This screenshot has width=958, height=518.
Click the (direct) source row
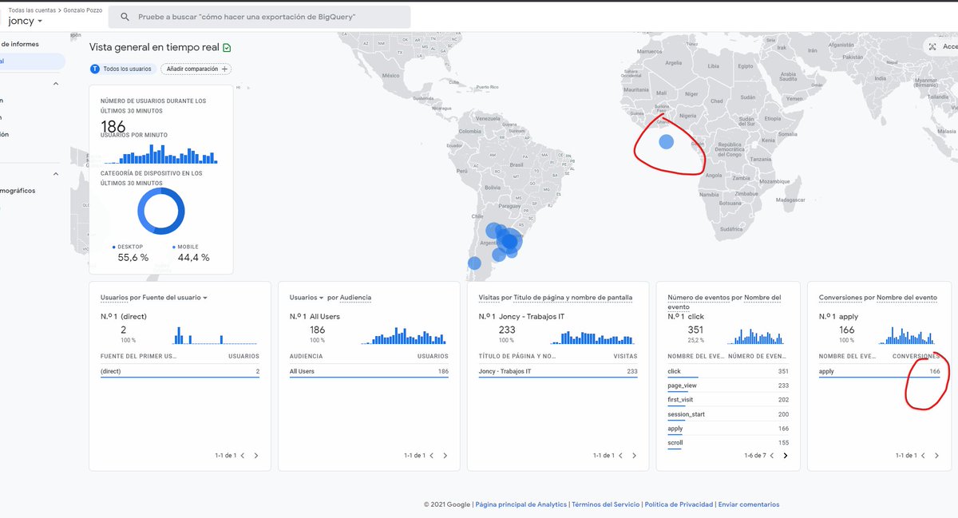180,371
